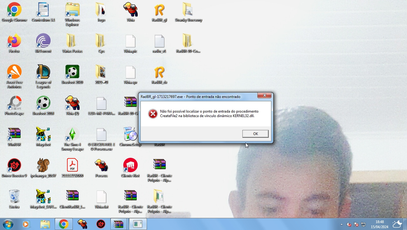
Task: Select the WinRAR desktop shortcut
Action: click(14, 137)
